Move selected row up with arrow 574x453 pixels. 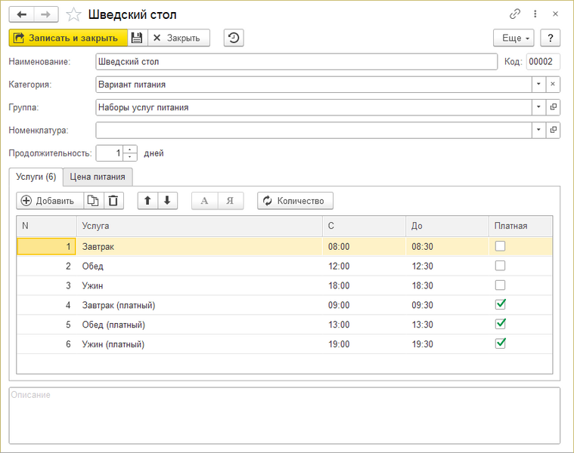(147, 201)
